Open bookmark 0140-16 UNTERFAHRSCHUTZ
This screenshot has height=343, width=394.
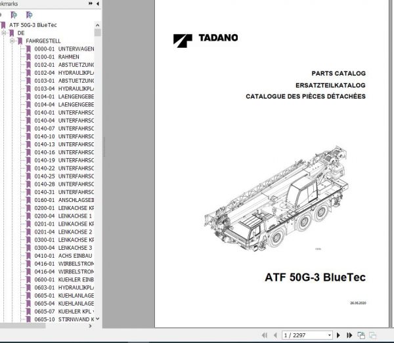pos(64,152)
